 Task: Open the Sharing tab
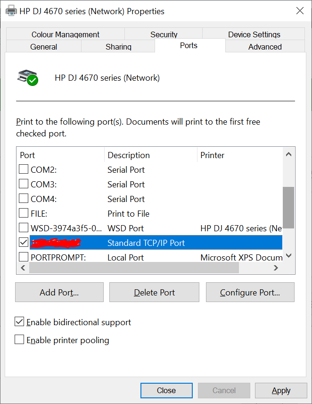[x=118, y=47]
